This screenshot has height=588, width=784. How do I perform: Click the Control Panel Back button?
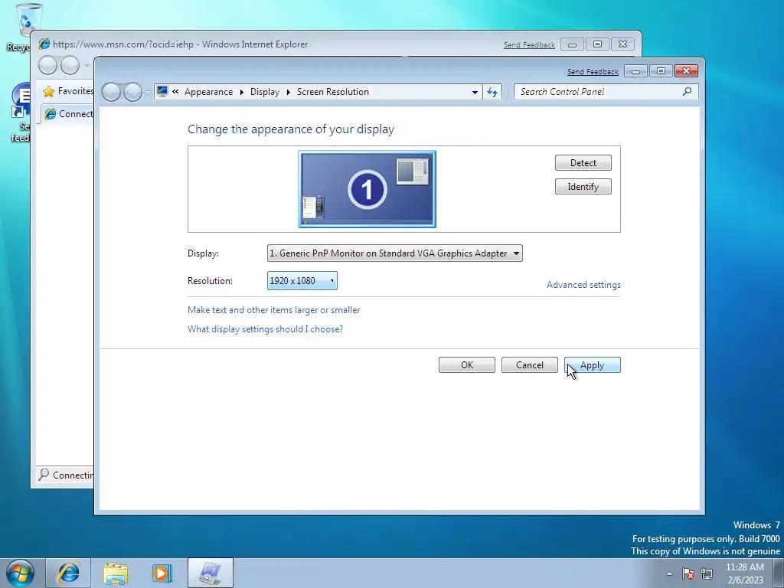(112, 92)
